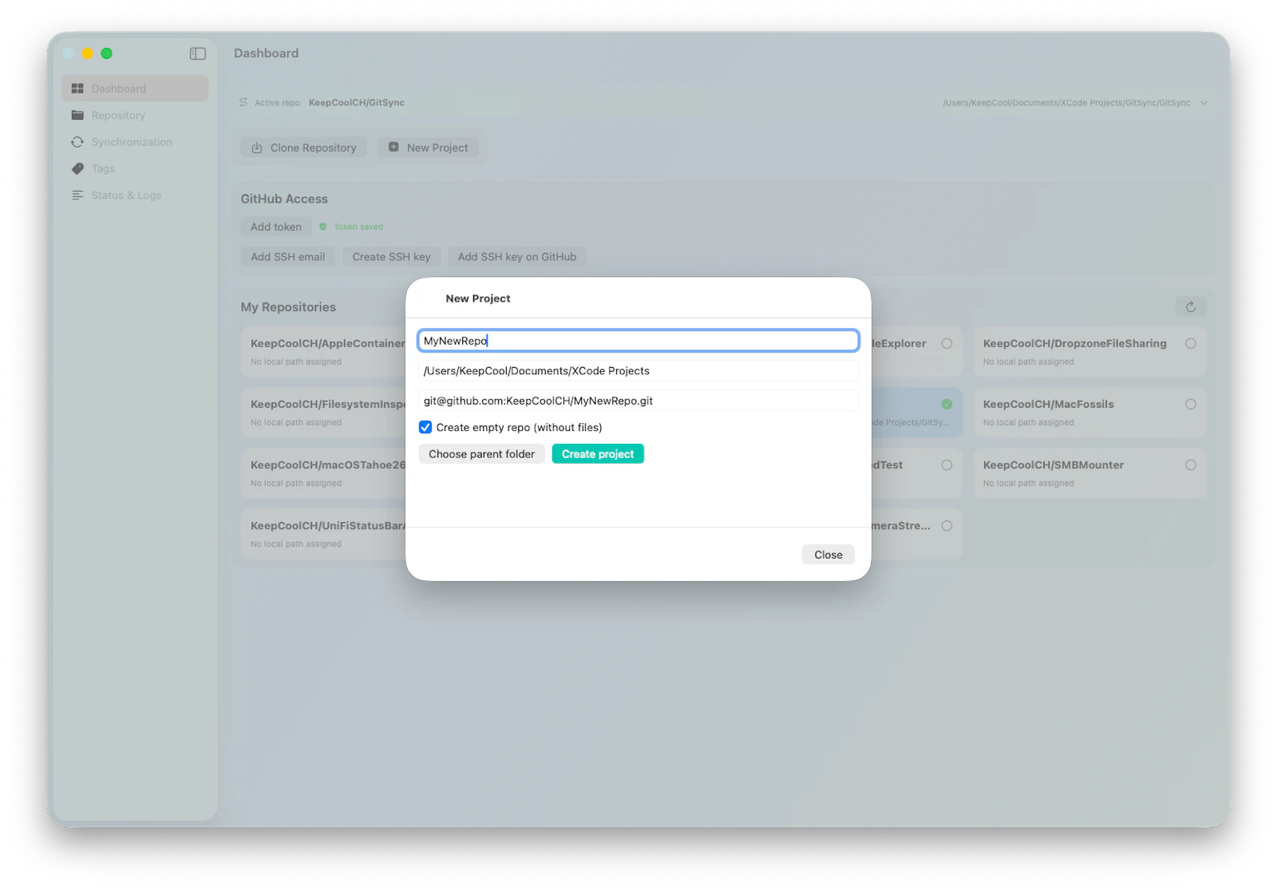Click the git remote URL field
The image size is (1277, 889).
click(638, 401)
